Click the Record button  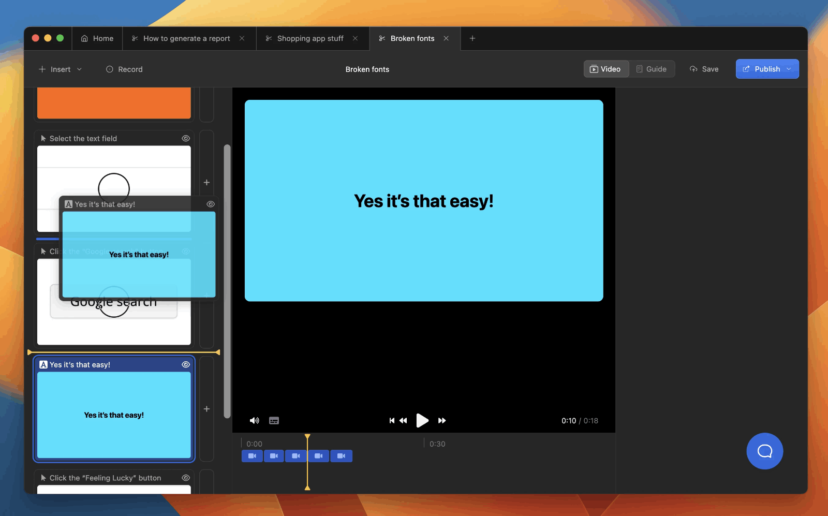pos(124,69)
